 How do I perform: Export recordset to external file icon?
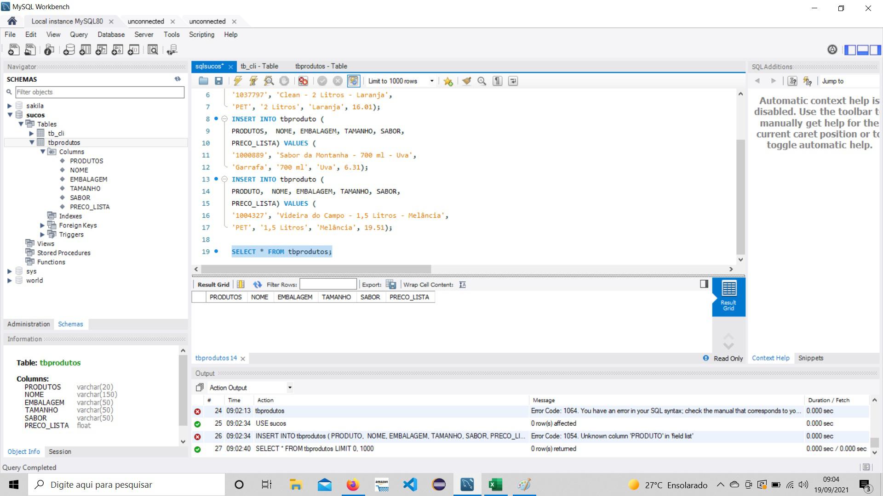pyautogui.click(x=391, y=285)
